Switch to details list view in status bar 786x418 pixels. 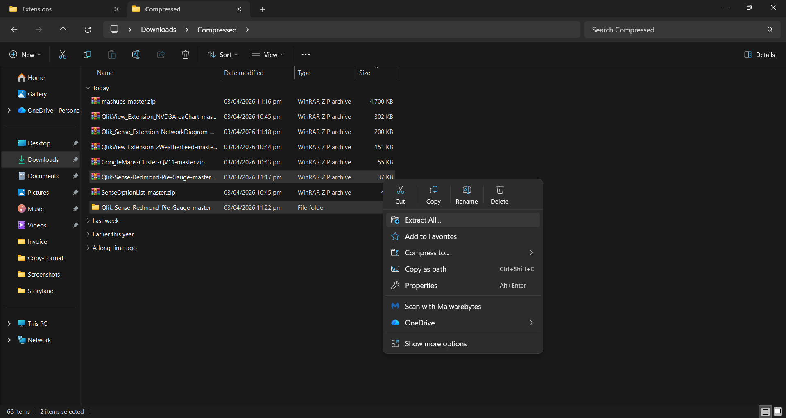click(765, 411)
